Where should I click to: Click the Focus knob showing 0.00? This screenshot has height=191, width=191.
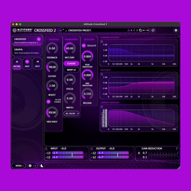tap(70, 80)
